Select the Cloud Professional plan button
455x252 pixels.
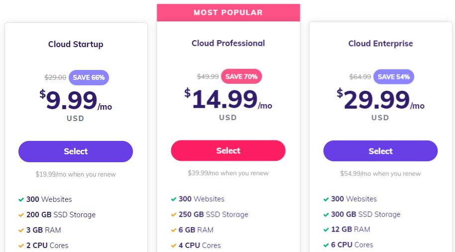pyautogui.click(x=228, y=150)
